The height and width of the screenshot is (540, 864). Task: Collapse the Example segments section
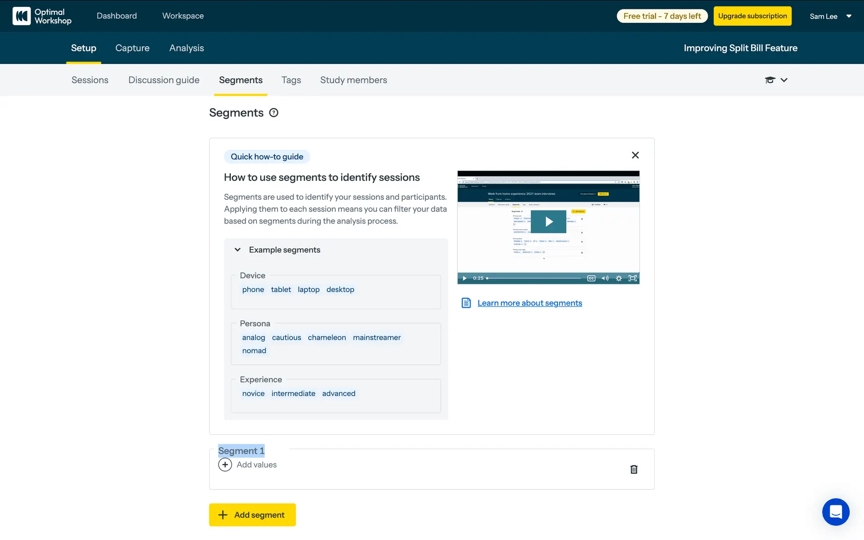click(238, 250)
